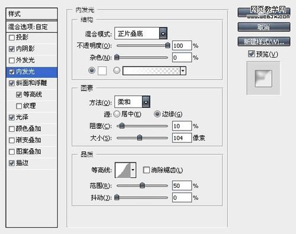
Task: Click the gradient preview bar
Action: 152,71
